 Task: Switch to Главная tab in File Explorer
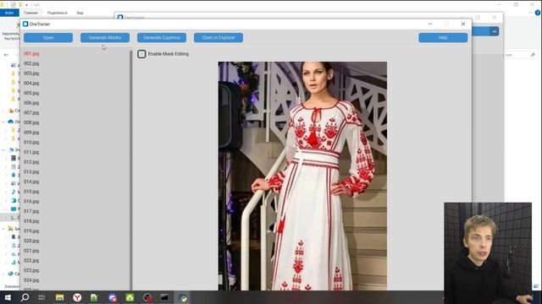[x=30, y=13]
